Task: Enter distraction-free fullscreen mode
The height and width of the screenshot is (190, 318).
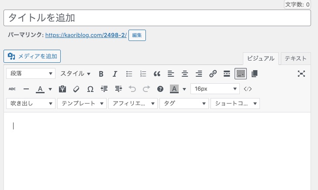Action: point(301,74)
